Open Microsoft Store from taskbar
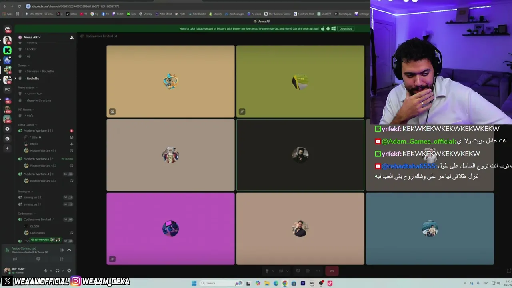The image size is (512, 288). pos(294,283)
